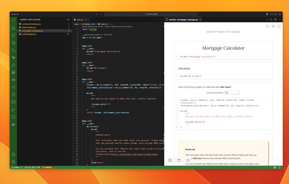
Task: Click the icon left of the status bar bell
Action: point(275,168)
